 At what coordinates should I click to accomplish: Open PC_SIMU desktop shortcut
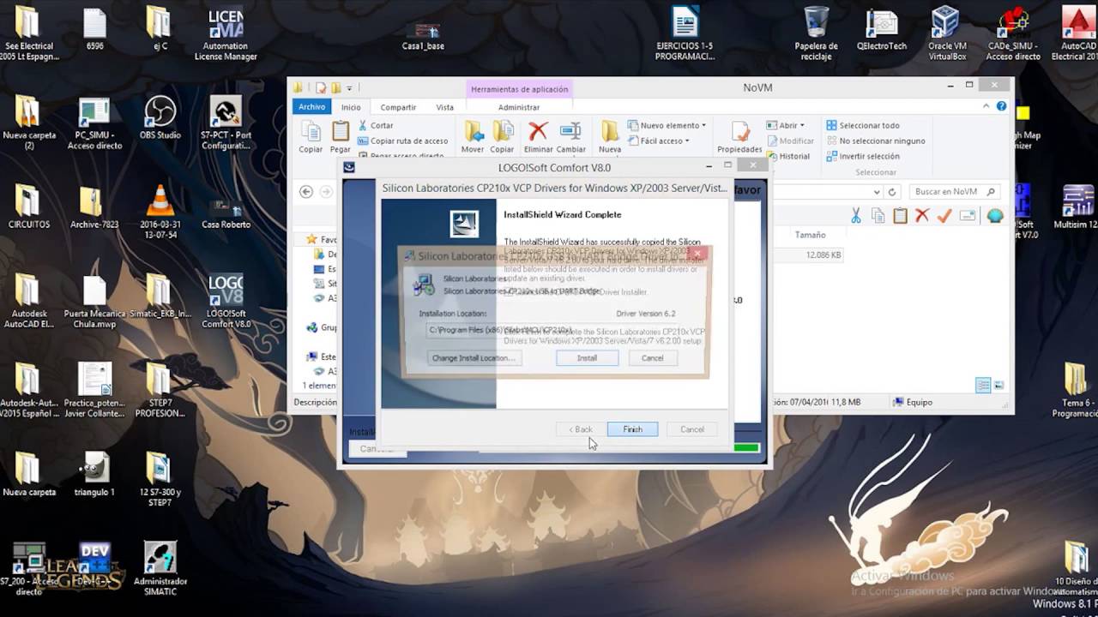click(94, 124)
